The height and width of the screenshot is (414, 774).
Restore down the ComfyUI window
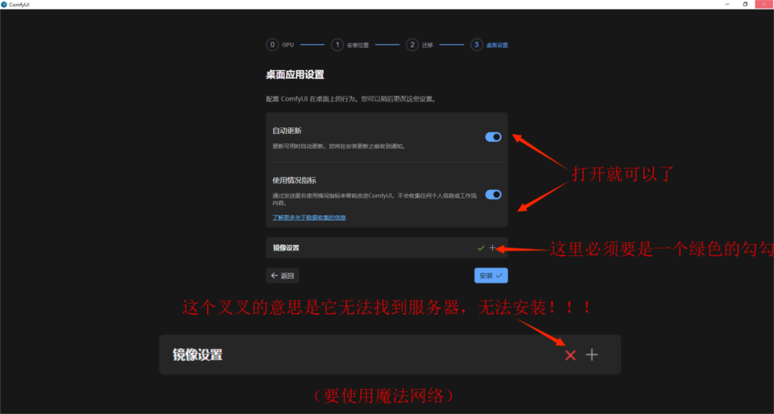tap(745, 4)
